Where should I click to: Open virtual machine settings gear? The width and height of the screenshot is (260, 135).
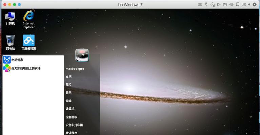pyautogui.click(x=255, y=4)
